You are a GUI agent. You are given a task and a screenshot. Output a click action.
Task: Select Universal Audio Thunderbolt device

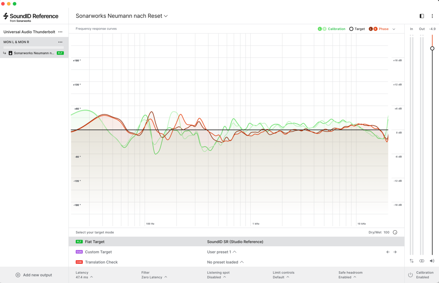(29, 32)
